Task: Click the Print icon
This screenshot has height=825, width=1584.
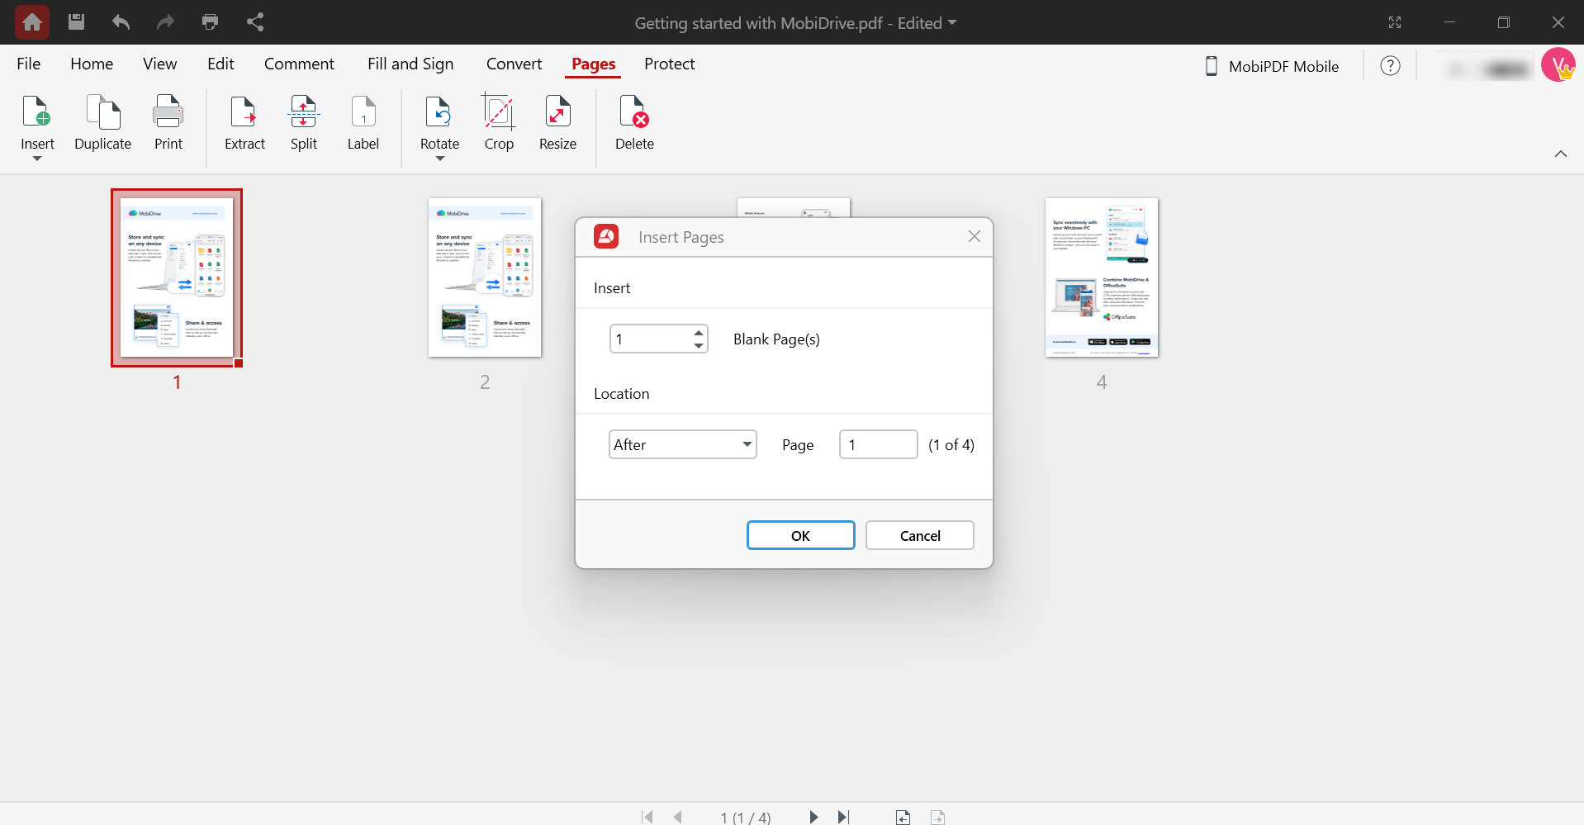Action: 210,22
